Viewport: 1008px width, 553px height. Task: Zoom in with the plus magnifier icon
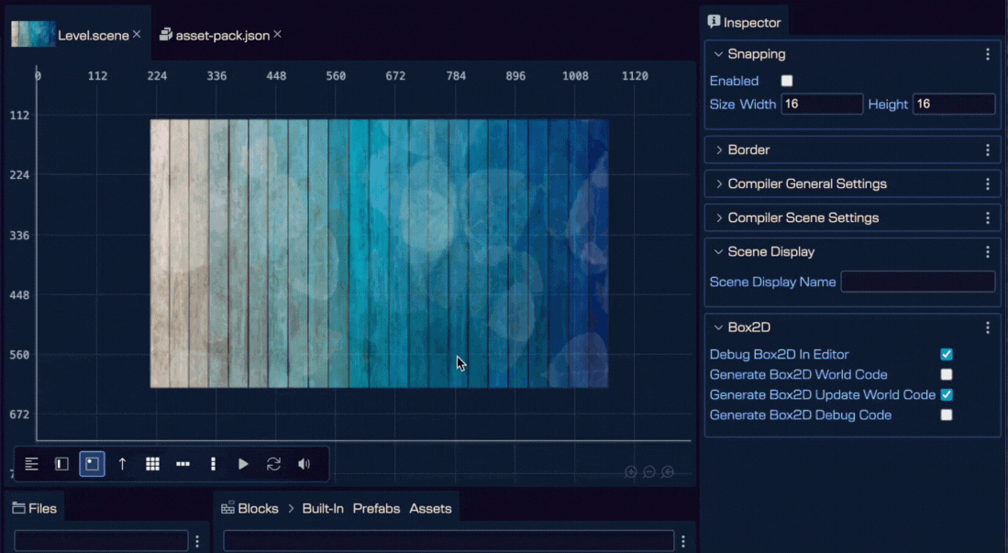[x=631, y=472]
